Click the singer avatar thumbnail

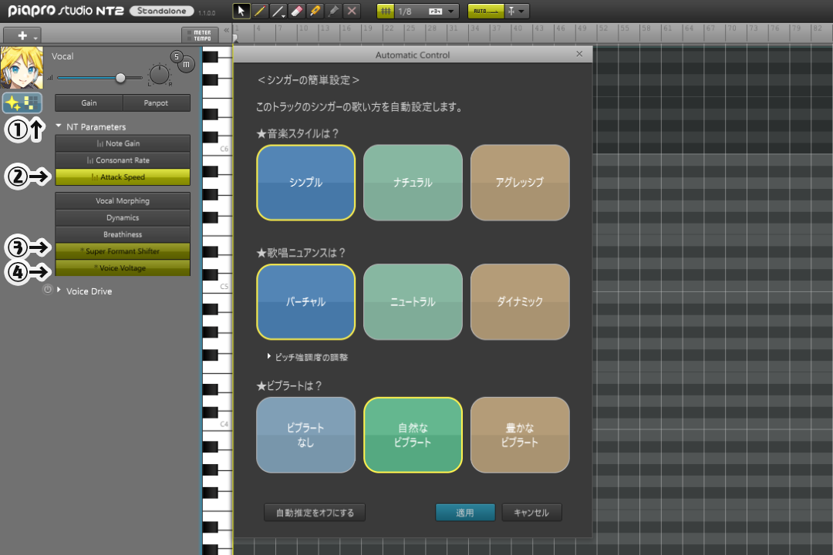pos(22,69)
